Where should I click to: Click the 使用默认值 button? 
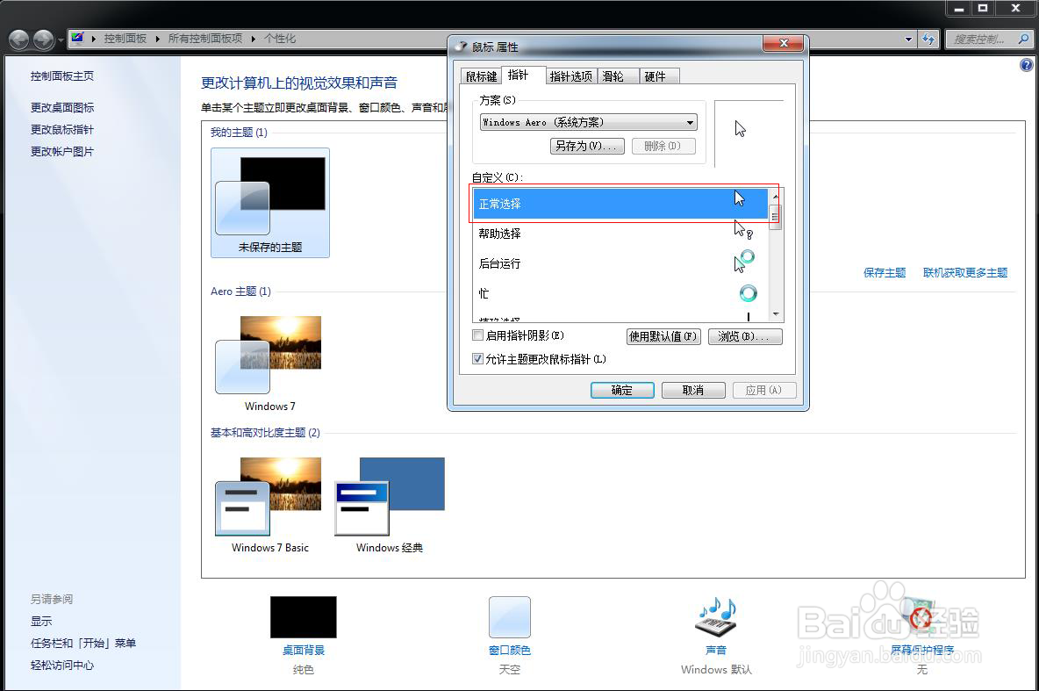click(x=663, y=336)
